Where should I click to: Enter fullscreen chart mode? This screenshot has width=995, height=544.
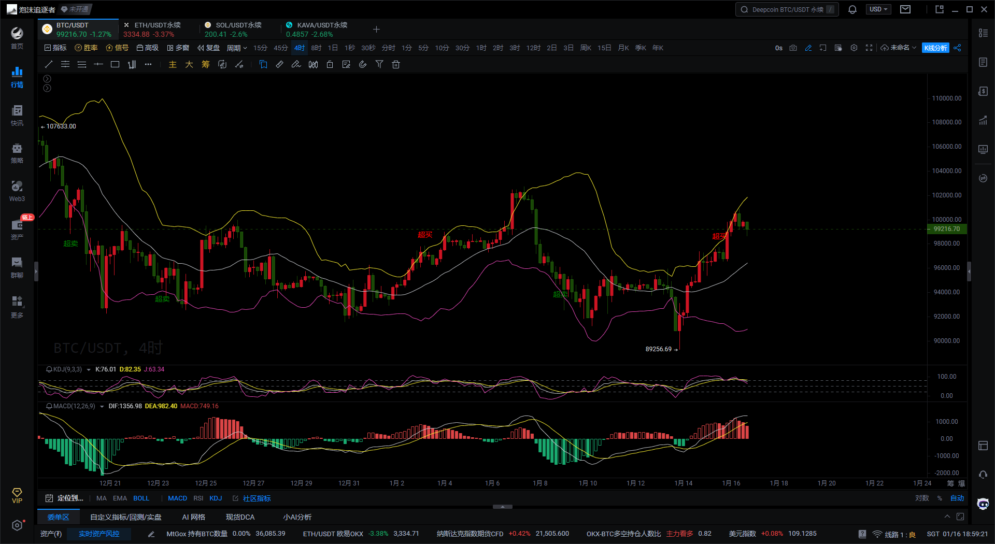[869, 48]
